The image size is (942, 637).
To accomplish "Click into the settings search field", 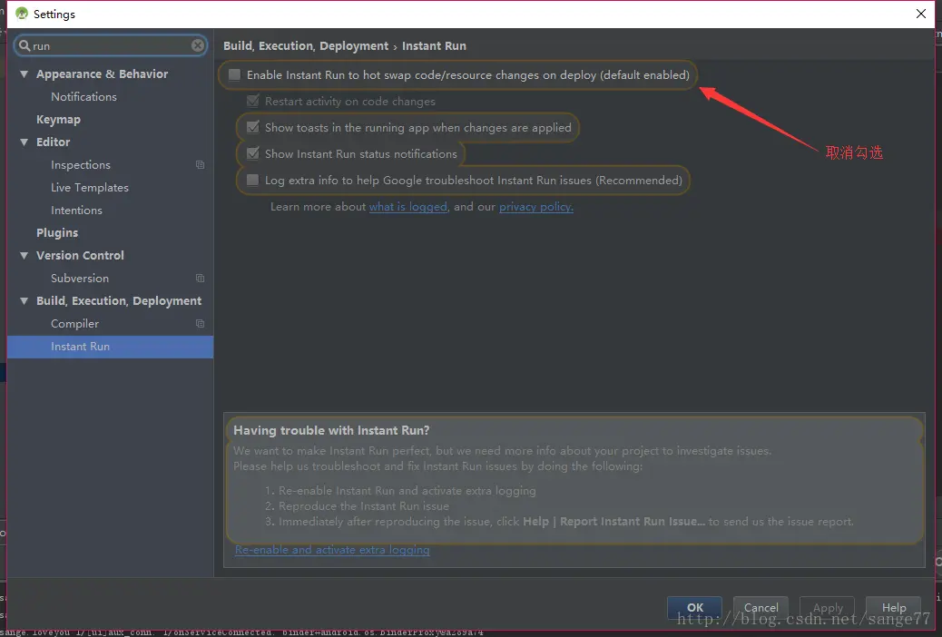I will point(111,45).
